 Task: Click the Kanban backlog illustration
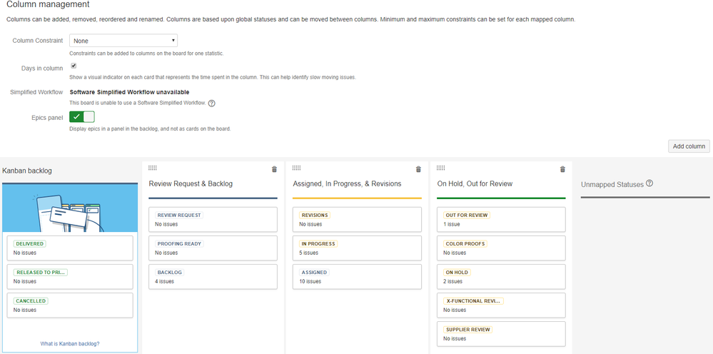coord(70,208)
